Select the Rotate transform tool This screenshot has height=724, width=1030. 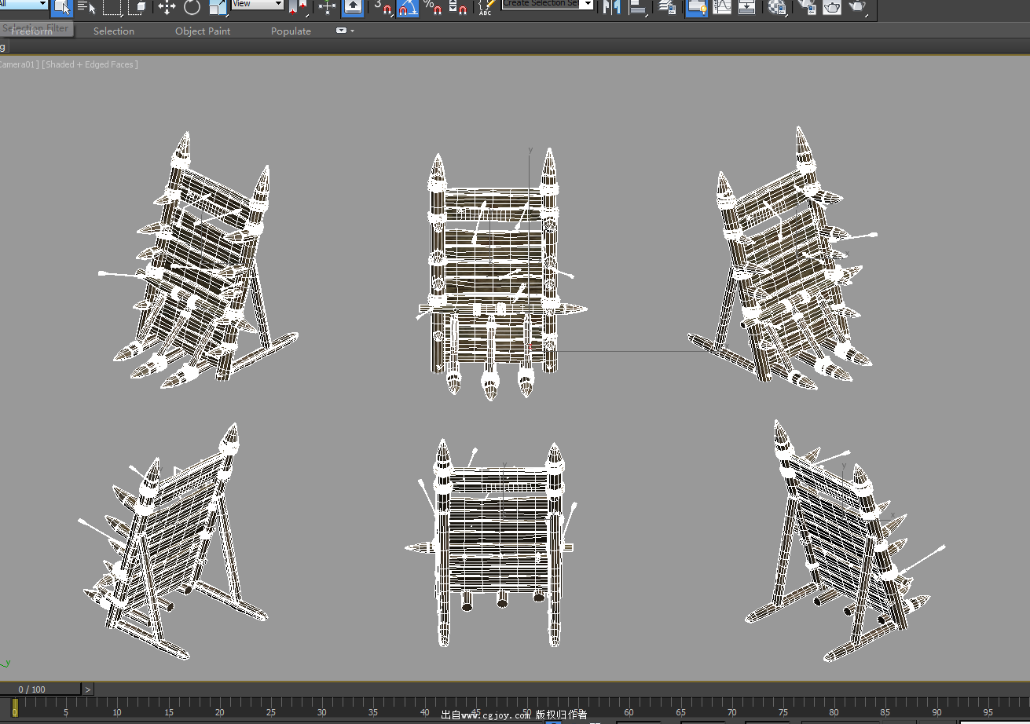[192, 8]
